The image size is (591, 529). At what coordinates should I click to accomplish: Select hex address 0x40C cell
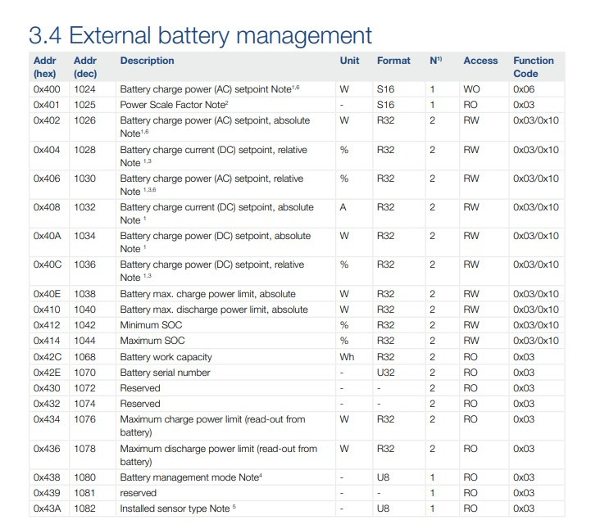coord(48,264)
